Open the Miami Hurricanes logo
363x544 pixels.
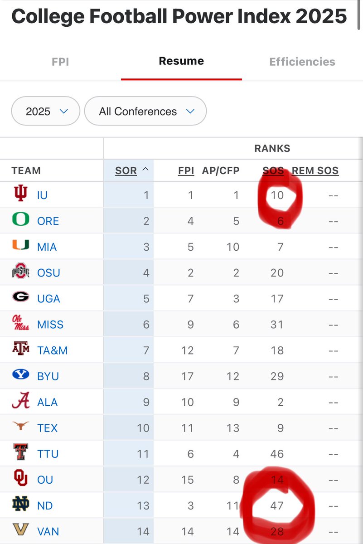click(20, 246)
